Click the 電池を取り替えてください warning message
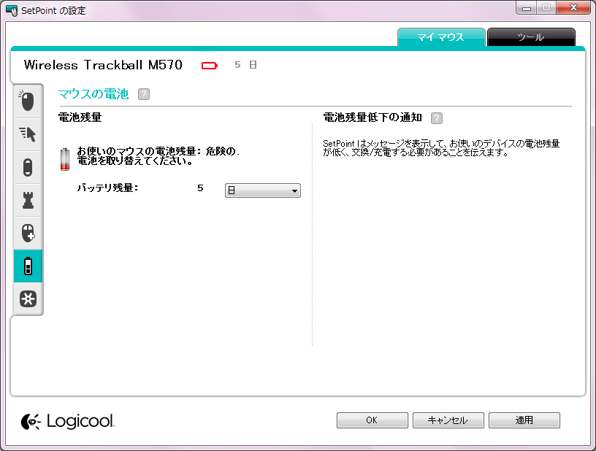The image size is (596, 451). [135, 161]
